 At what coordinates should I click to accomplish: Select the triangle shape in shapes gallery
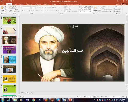(x=80, y=9)
